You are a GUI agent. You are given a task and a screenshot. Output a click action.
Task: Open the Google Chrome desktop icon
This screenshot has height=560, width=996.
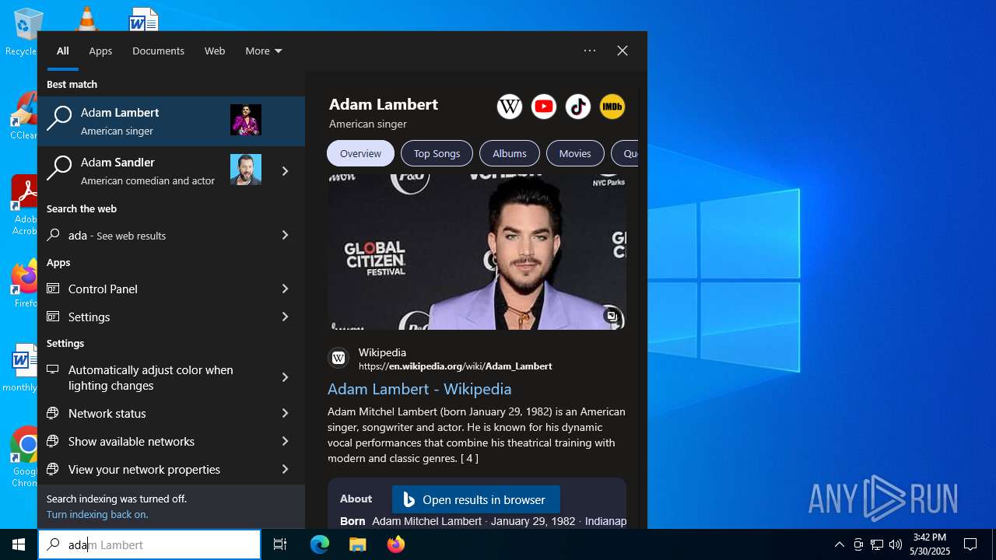(x=26, y=457)
